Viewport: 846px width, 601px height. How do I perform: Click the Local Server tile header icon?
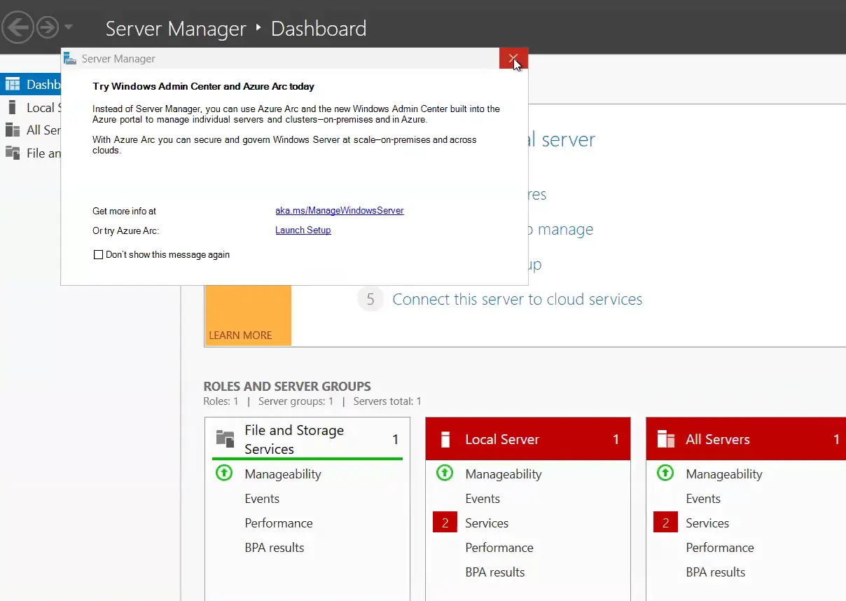tap(445, 440)
